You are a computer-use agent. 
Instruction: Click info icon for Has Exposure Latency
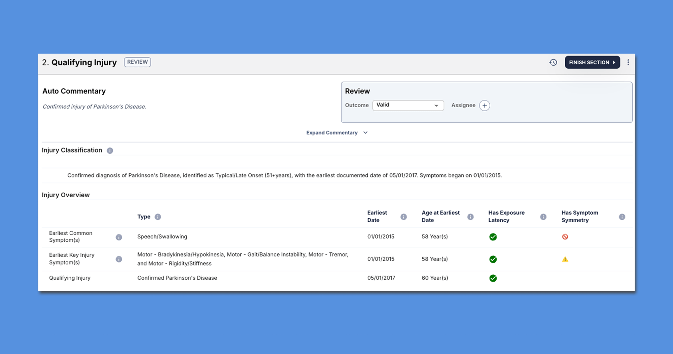(543, 217)
